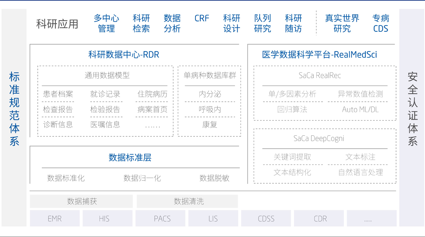This screenshot has width=425, height=237.
Task: Click 医嘱信息 item
Action: (x=105, y=124)
